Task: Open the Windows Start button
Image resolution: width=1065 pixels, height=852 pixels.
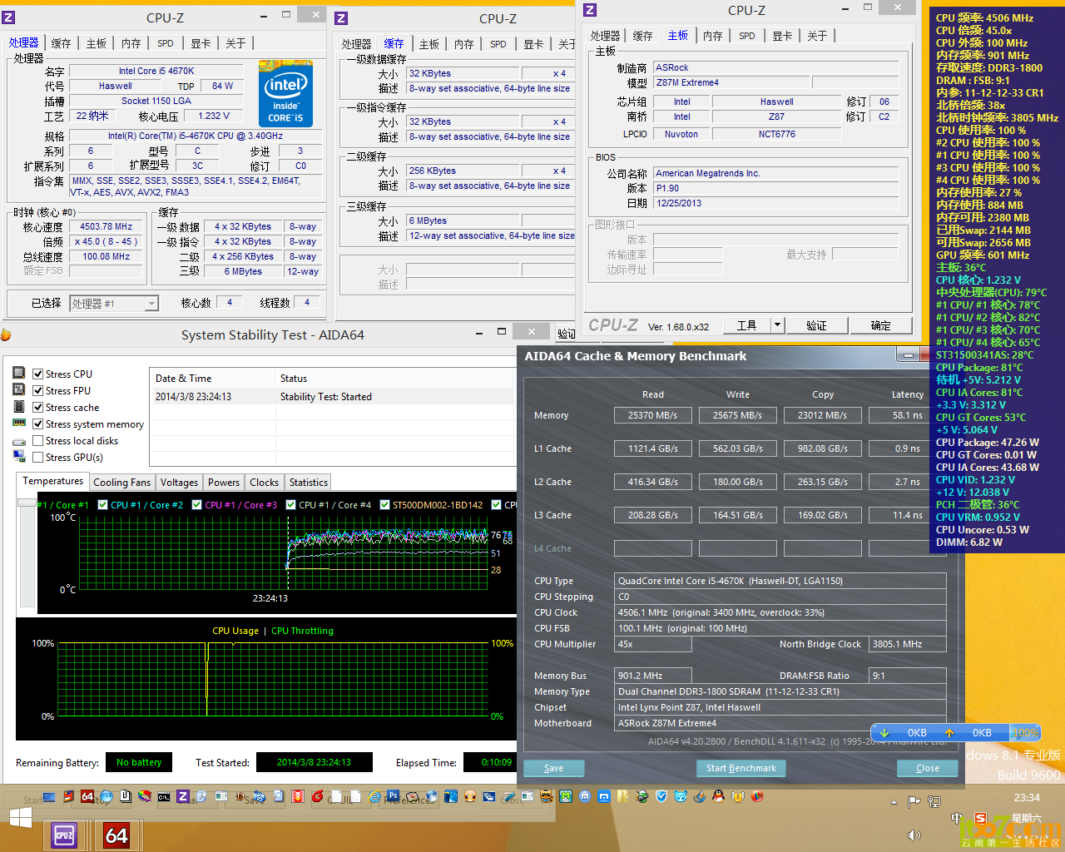Action: 21,819
